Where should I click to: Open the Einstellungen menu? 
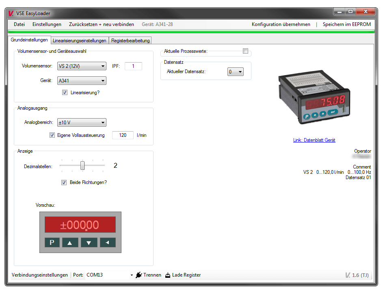(47, 24)
